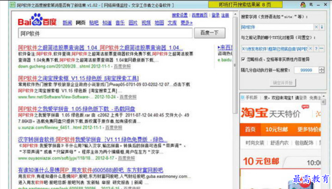332x189 pixels.
Task: Open the 视频 tab
Action: (x=146, y=23)
